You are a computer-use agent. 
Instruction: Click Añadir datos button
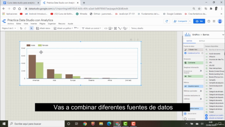[43, 28]
